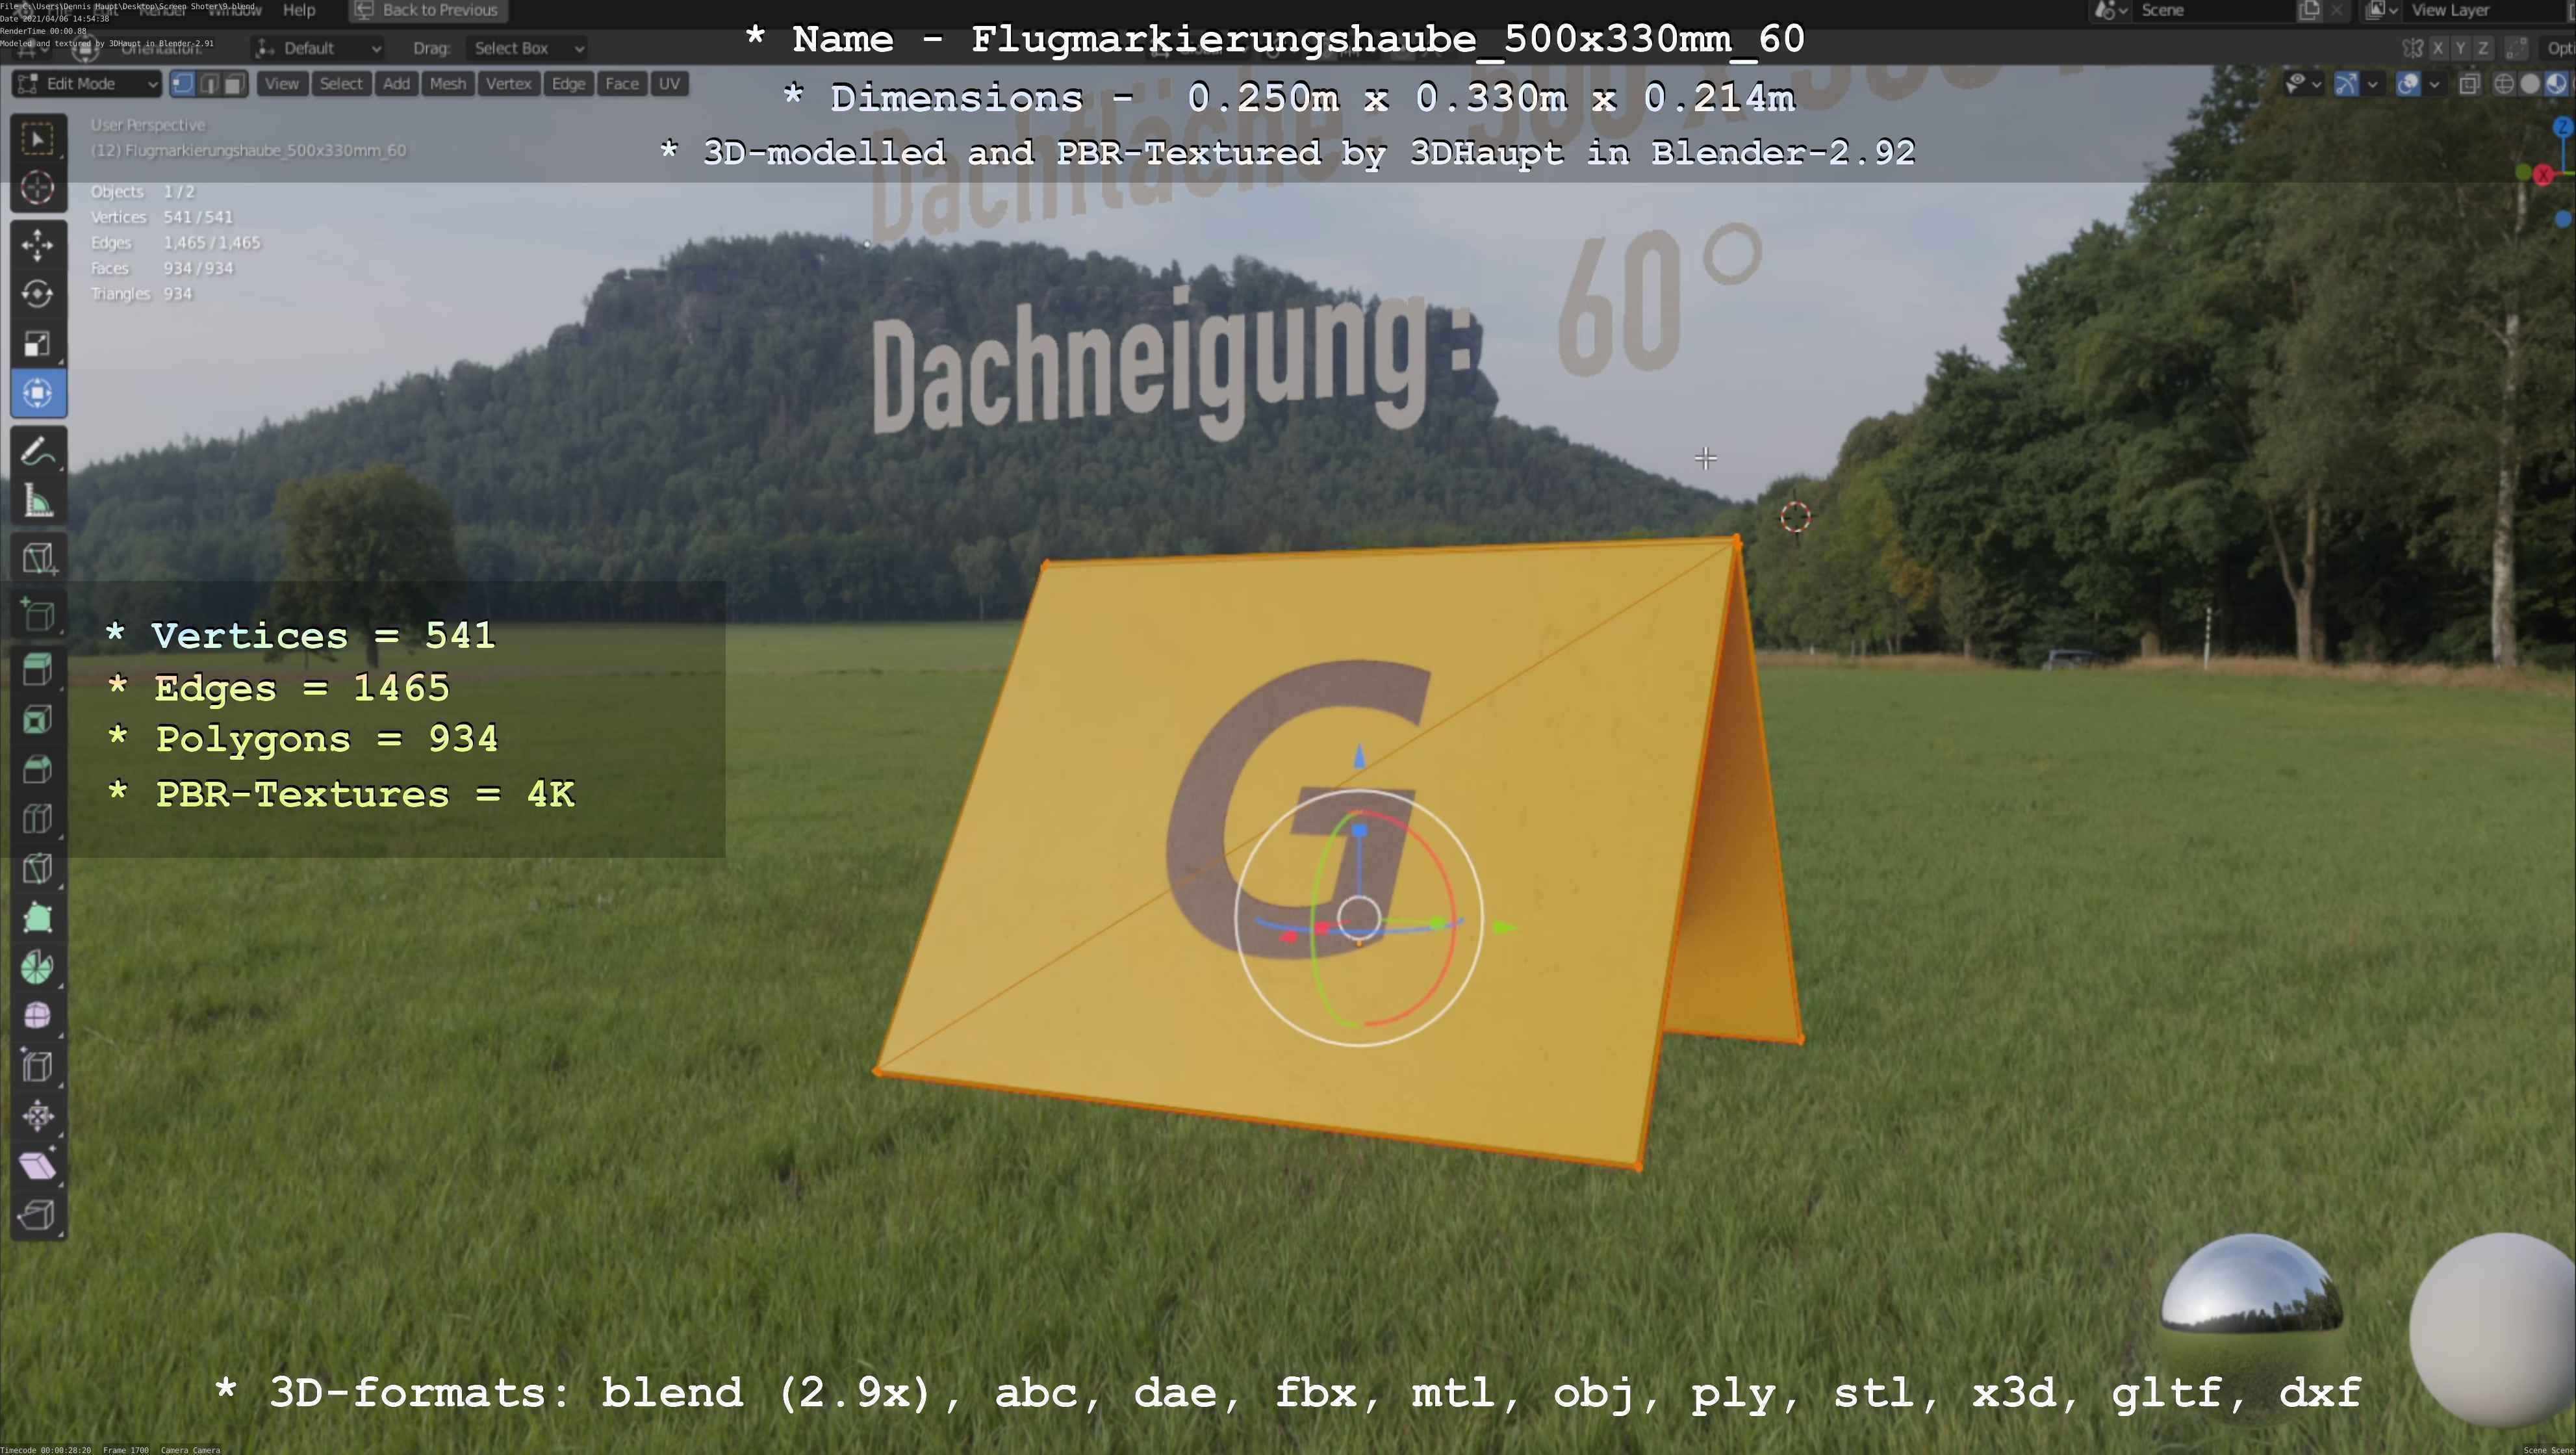Choose the Bevel tool
The width and height of the screenshot is (2576, 1455).
(x=38, y=770)
